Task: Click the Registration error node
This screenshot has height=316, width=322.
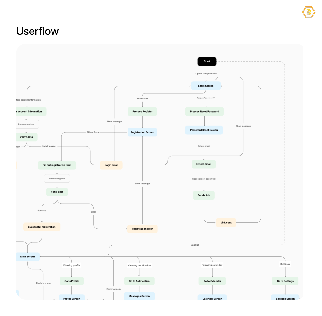Action: 142,229
